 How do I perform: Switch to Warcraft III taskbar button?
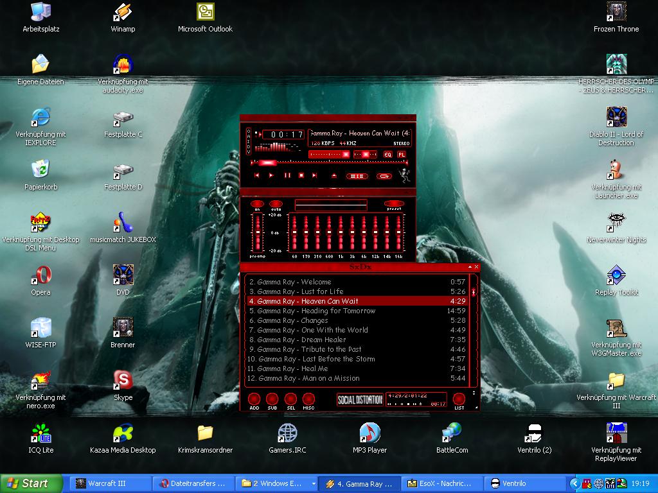(109, 483)
